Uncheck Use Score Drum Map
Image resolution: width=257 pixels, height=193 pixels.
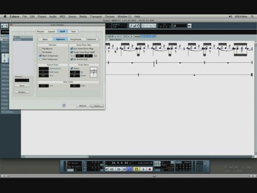[x=71, y=48]
